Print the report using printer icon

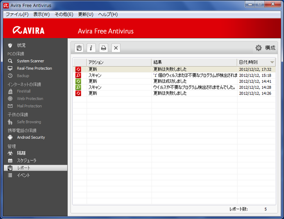(x=104, y=48)
